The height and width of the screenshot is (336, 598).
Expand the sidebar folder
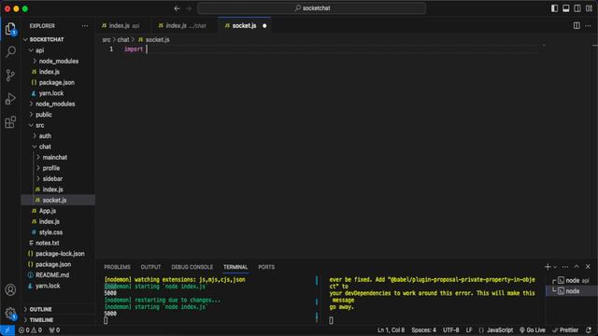point(58,178)
